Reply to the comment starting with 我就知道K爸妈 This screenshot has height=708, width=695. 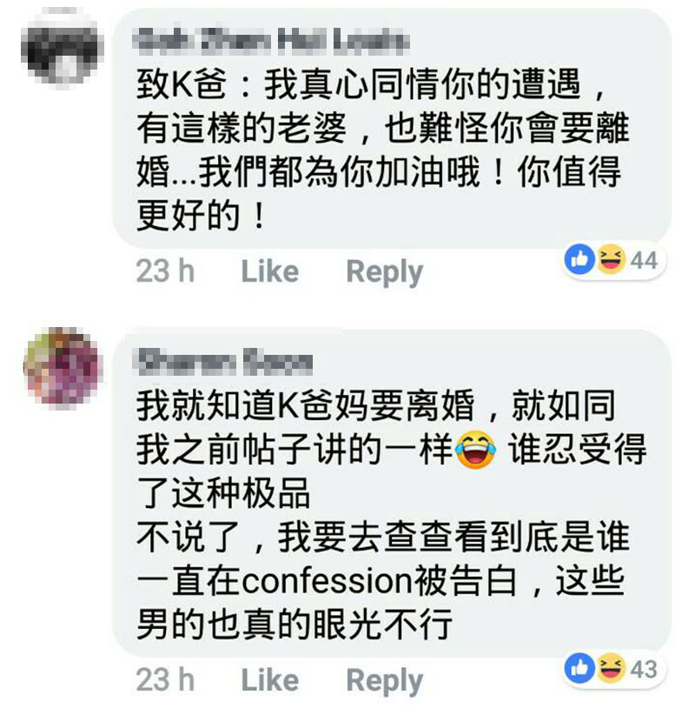tap(384, 681)
